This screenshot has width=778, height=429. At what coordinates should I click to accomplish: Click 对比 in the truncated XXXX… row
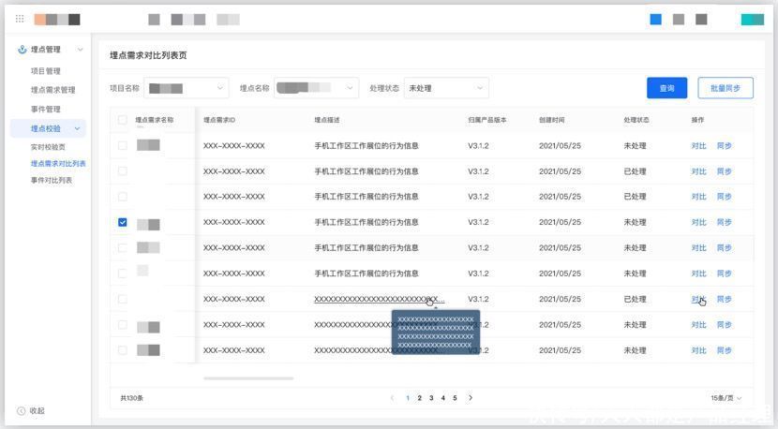[698, 299]
